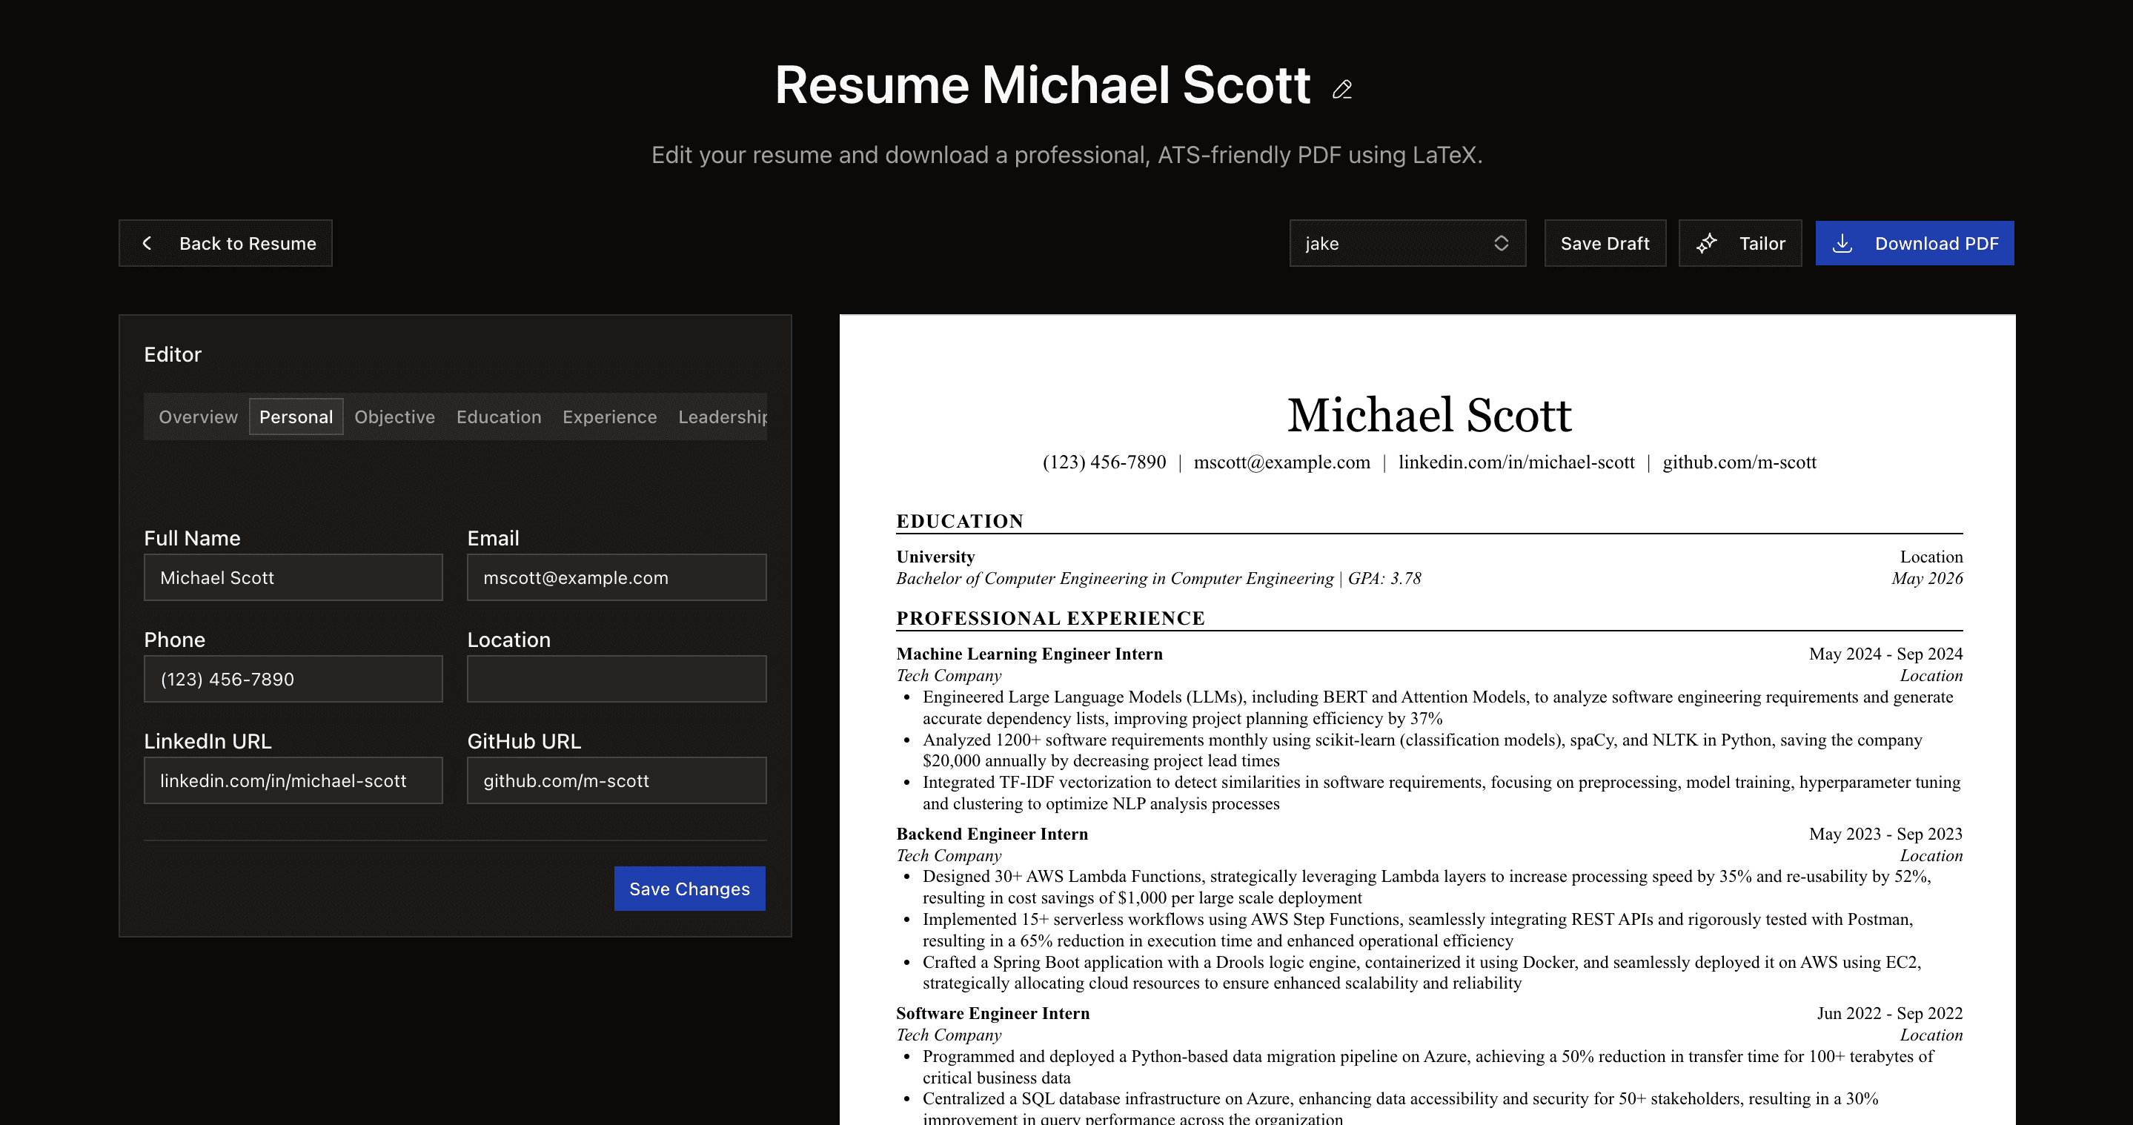Click the download icon on Download PDF
Viewport: 2133px width, 1125px height.
coord(1843,242)
